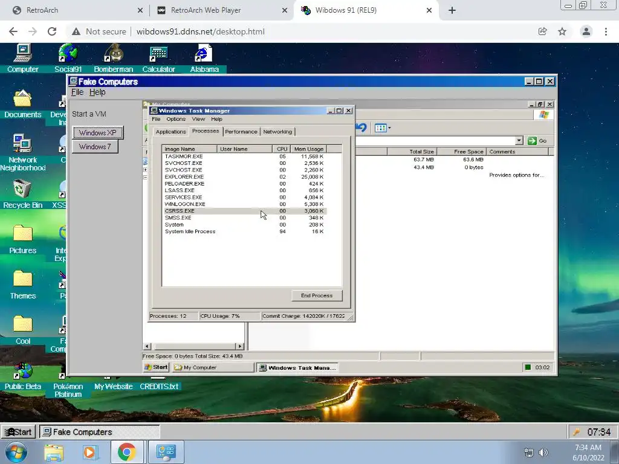Screen dimensions: 619x464
Task: Switch to the Performance tab
Action: [x=241, y=131]
